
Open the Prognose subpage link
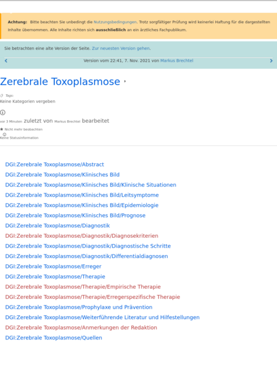pos(75,216)
